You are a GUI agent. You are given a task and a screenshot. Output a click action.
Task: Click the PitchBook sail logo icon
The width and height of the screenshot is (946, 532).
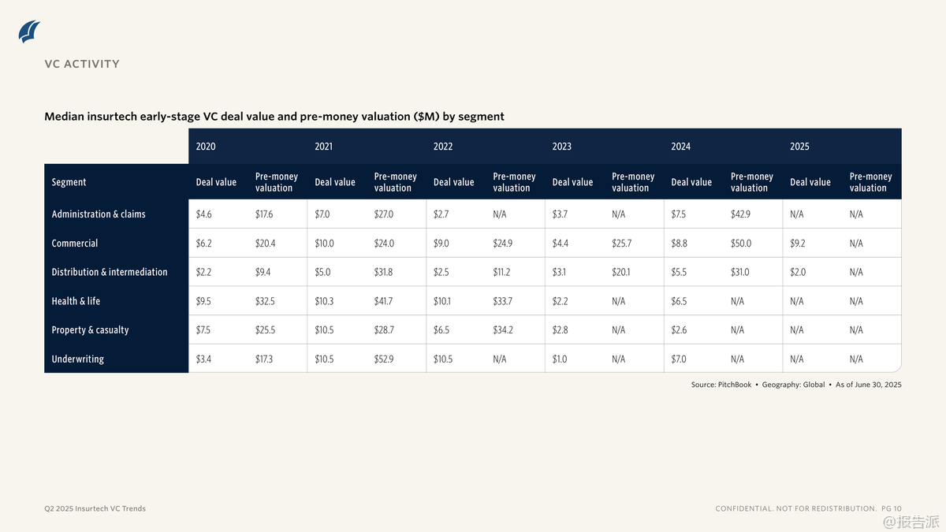29,32
